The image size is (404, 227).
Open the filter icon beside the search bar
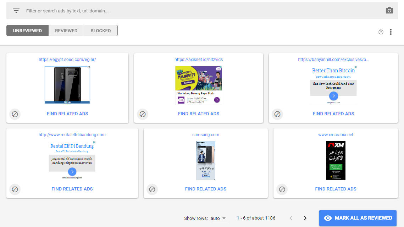pyautogui.click(x=16, y=10)
